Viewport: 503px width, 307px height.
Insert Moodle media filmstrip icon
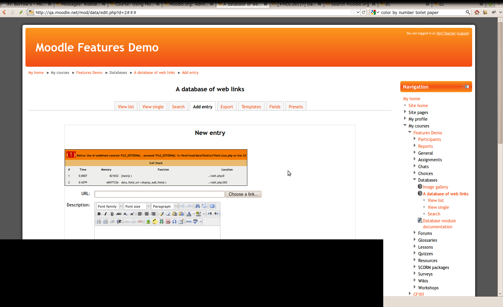pos(161,221)
